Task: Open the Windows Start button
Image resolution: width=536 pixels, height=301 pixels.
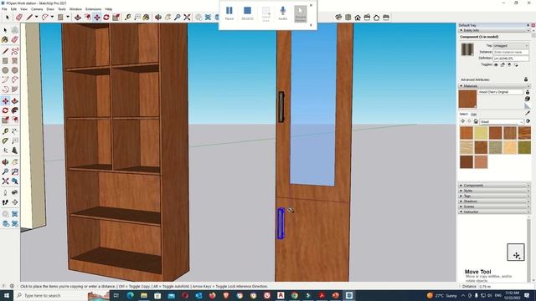Action: [6, 295]
